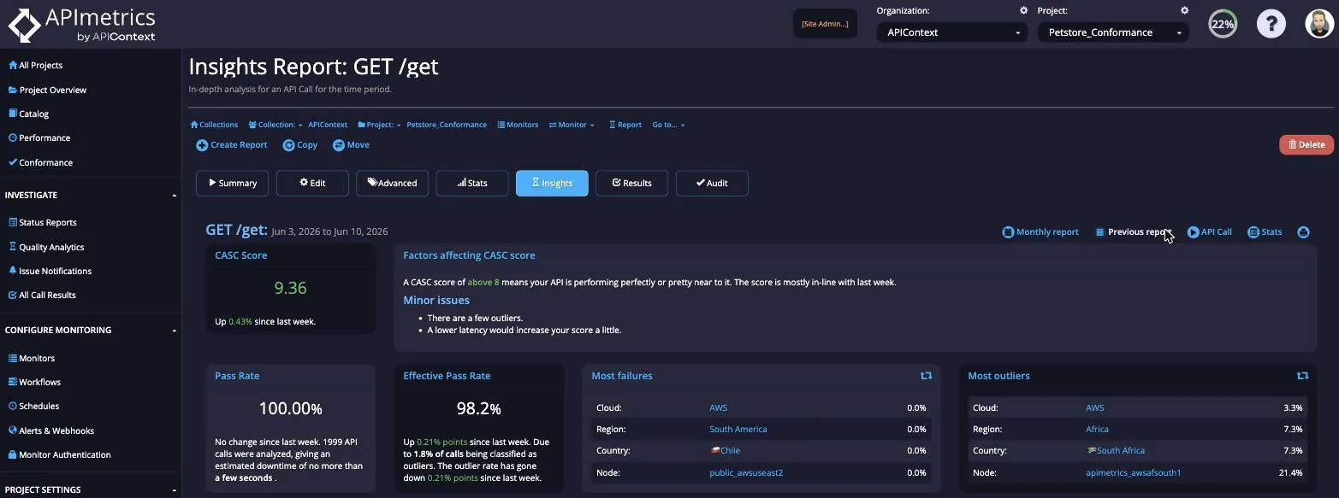This screenshot has height=498, width=1339.
Task: Click the APImetrics logo
Action: (x=82, y=25)
